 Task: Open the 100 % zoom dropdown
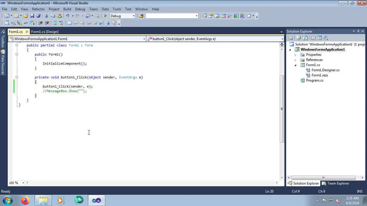pos(23,183)
